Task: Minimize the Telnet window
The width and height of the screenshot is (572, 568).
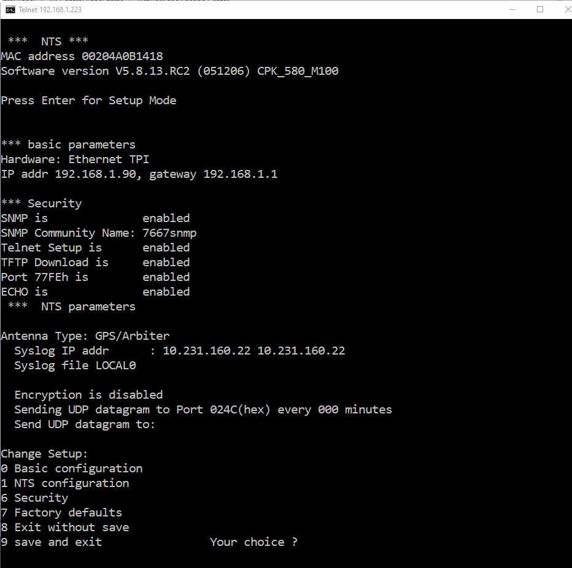Action: (512, 9)
